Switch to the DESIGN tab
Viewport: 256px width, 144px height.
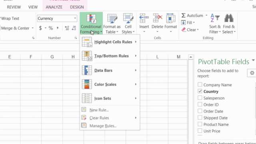click(x=77, y=7)
